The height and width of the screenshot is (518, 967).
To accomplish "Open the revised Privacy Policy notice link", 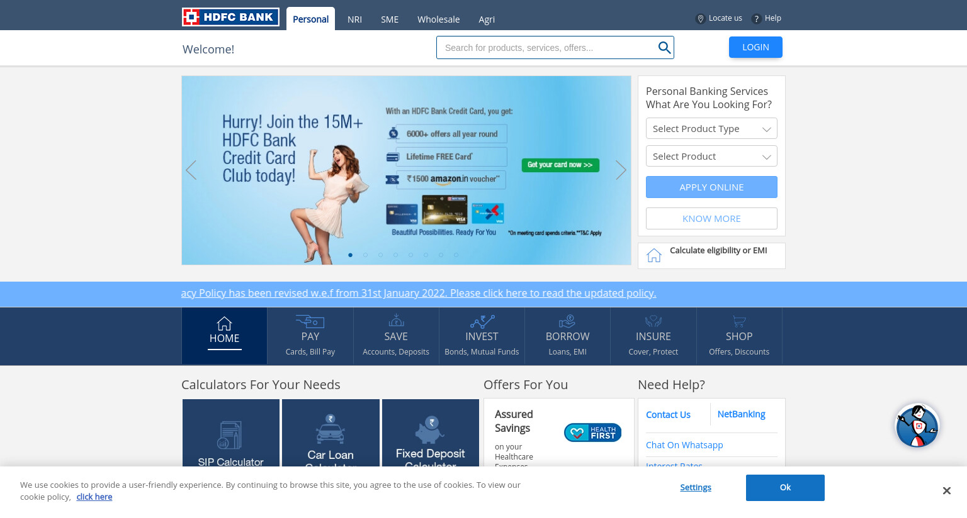I will pos(419,293).
